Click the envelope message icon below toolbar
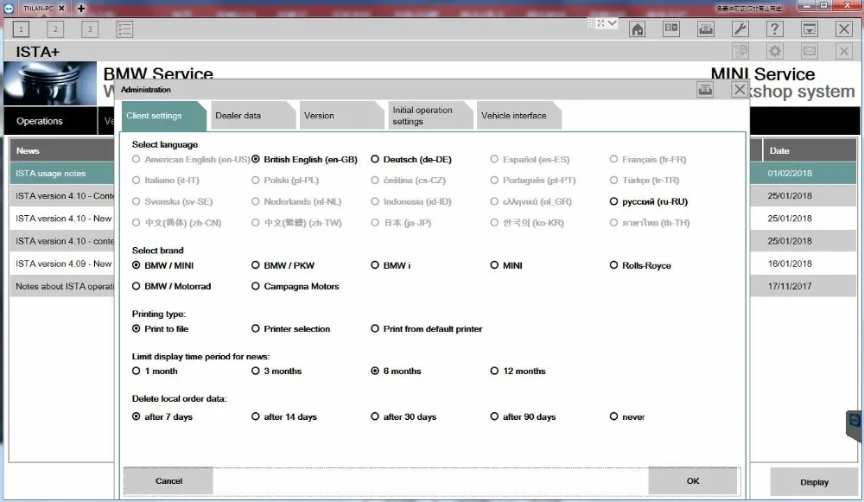Screen dimensions: 864x502 (810, 51)
